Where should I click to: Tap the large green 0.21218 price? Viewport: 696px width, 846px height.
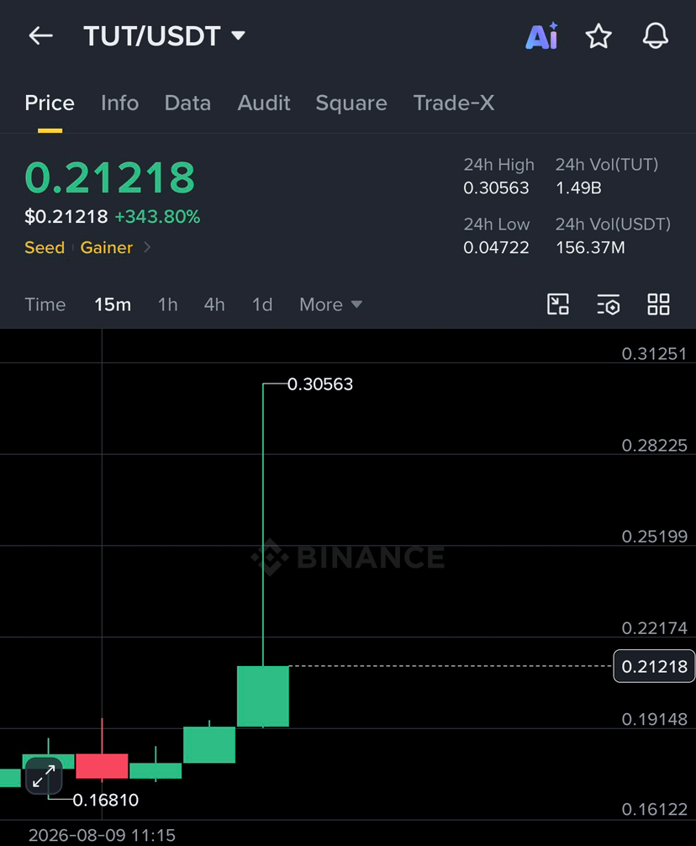(109, 177)
